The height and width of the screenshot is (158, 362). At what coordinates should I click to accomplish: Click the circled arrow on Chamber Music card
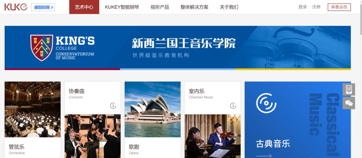coord(233,106)
